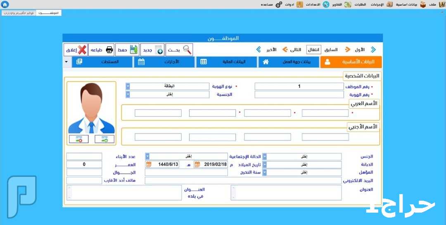Go to first record with double arrow (الأول)
The height and width of the screenshot is (225, 446).
coord(373,50)
